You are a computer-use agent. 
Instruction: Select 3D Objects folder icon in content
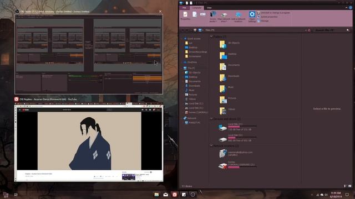coord(223,44)
